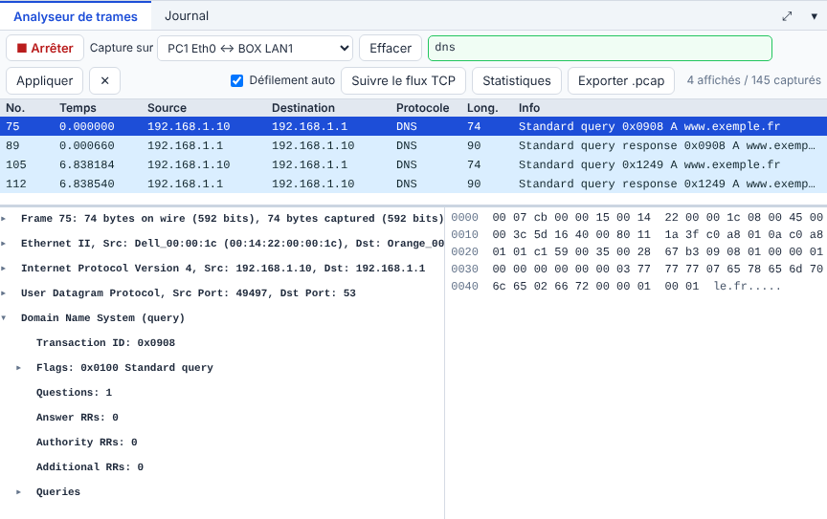Expand the Ethernet II tree node

click(4, 244)
